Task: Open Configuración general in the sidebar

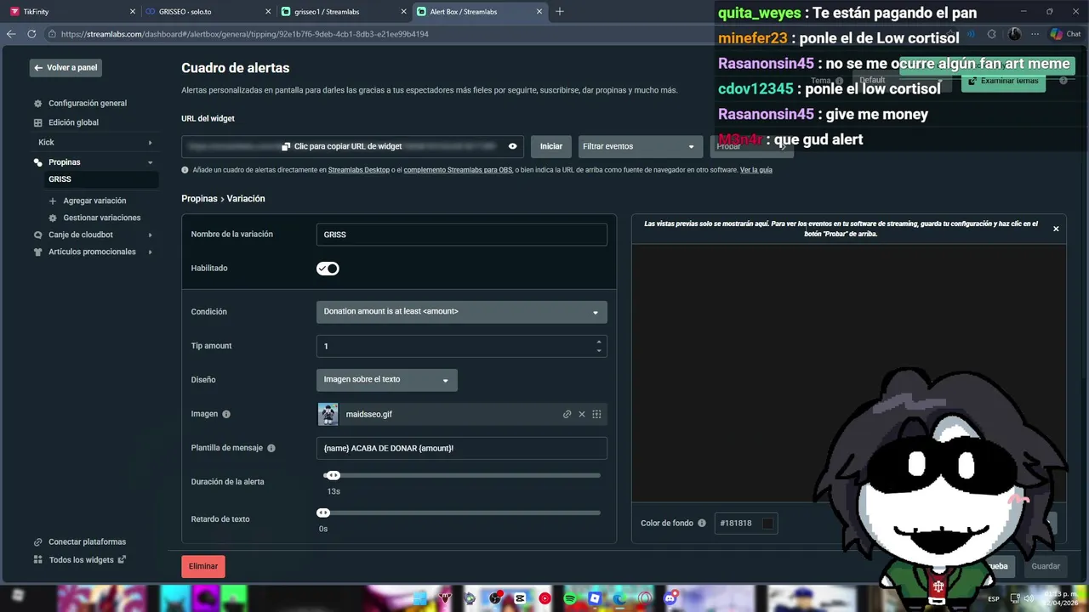Action: 88,104
